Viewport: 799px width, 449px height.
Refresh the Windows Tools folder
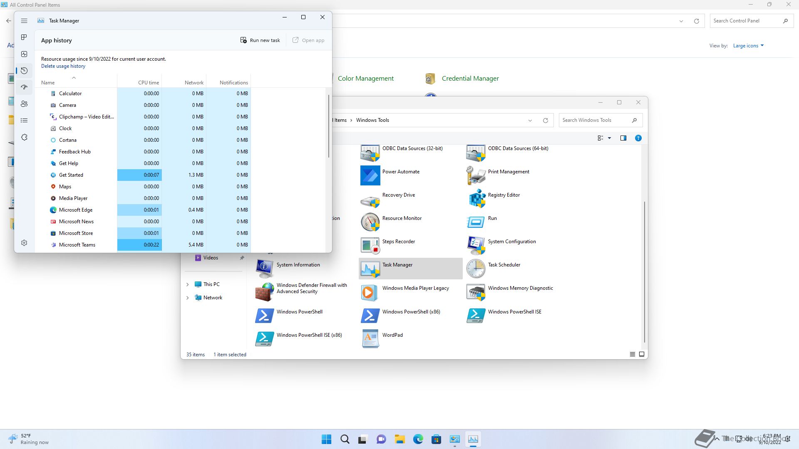pyautogui.click(x=546, y=121)
